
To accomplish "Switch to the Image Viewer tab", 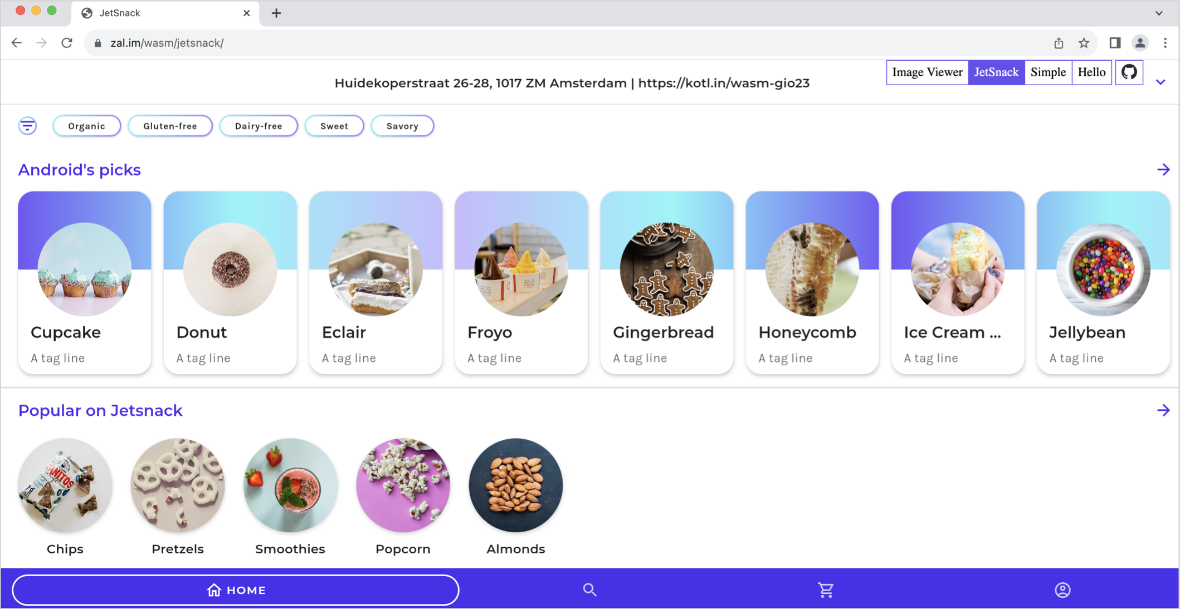I will coord(927,72).
